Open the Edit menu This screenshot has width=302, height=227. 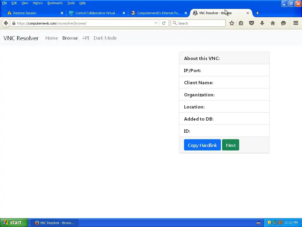14,3
